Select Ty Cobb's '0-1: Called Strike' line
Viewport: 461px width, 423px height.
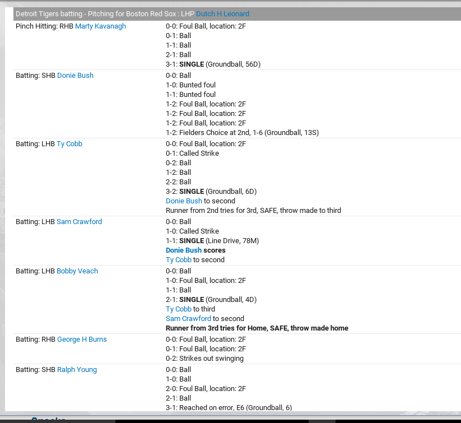(x=192, y=154)
